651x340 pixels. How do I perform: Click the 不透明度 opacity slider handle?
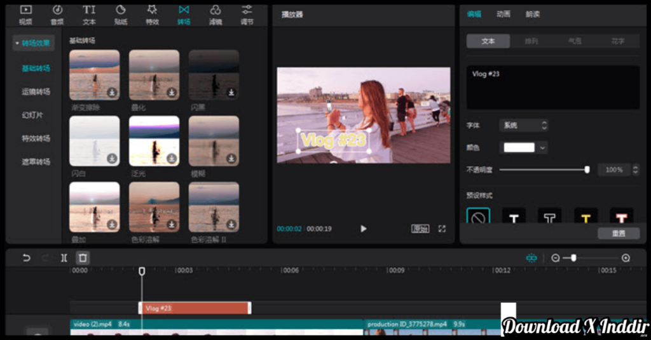click(x=587, y=169)
